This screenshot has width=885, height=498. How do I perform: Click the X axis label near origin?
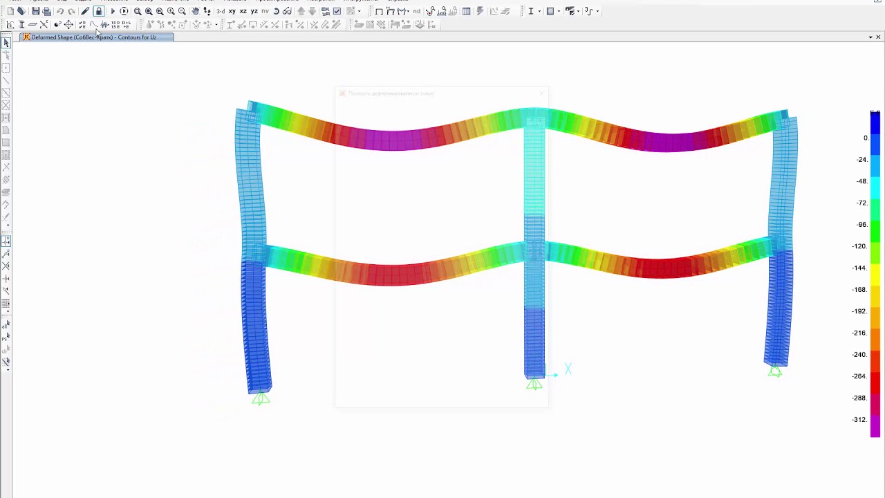[x=568, y=369]
